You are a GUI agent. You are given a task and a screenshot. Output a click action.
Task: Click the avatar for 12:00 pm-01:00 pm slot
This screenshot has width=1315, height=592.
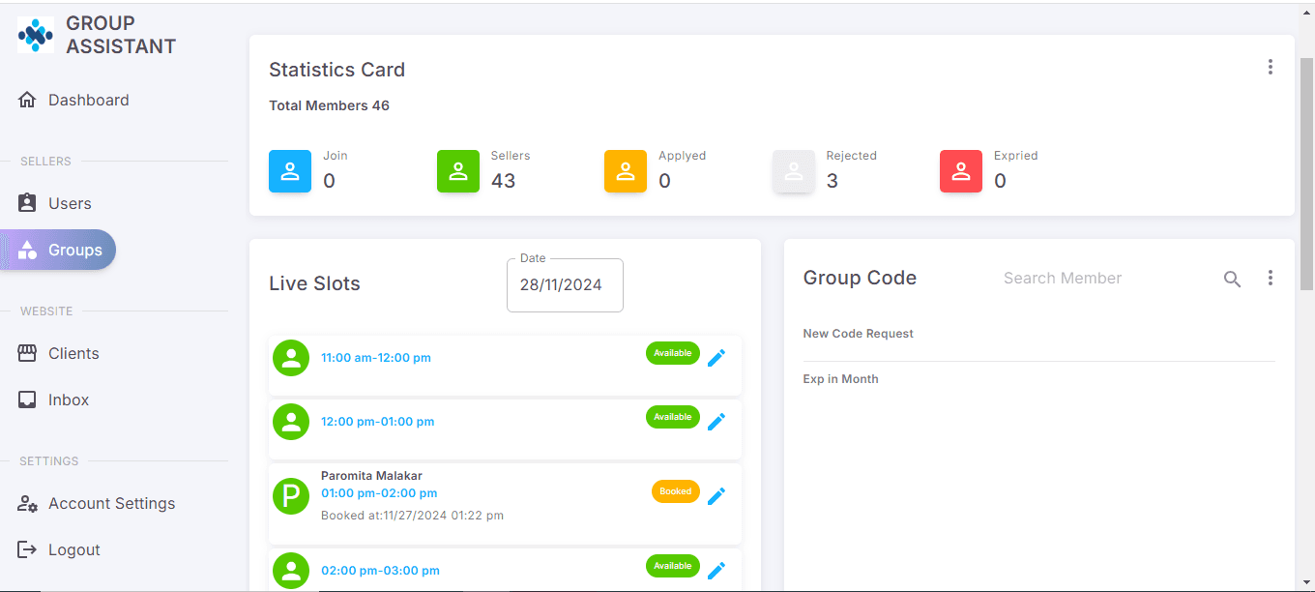coord(291,422)
